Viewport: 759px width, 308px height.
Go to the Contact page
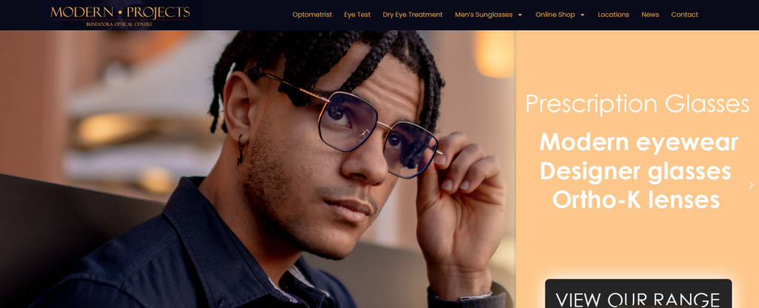pos(684,15)
